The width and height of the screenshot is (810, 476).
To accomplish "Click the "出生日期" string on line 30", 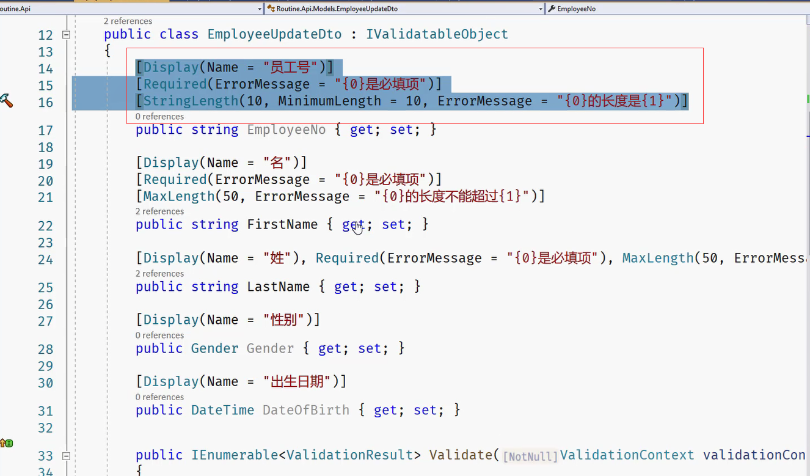I will (298, 381).
